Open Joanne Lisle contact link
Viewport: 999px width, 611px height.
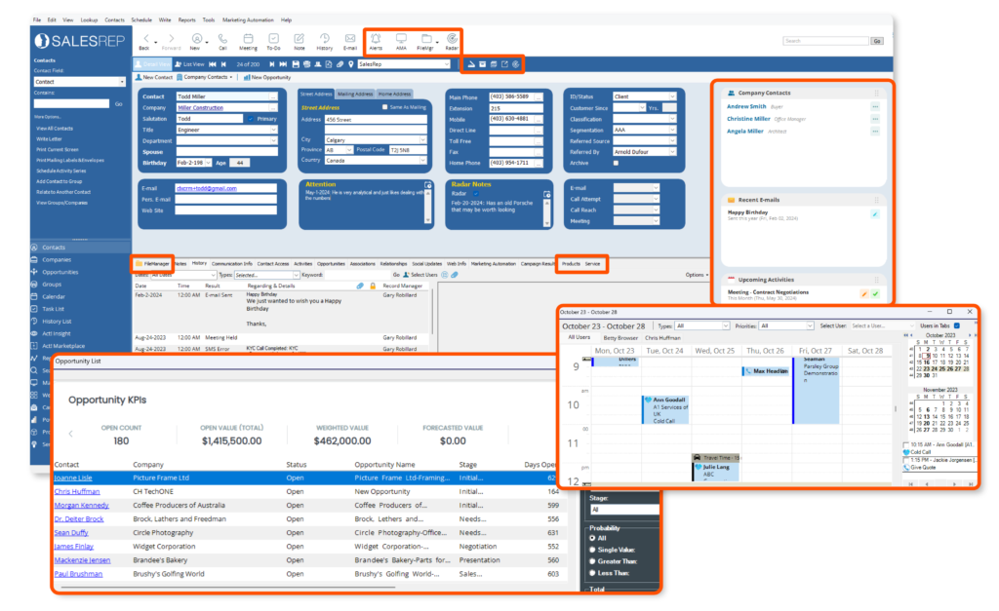(x=73, y=477)
